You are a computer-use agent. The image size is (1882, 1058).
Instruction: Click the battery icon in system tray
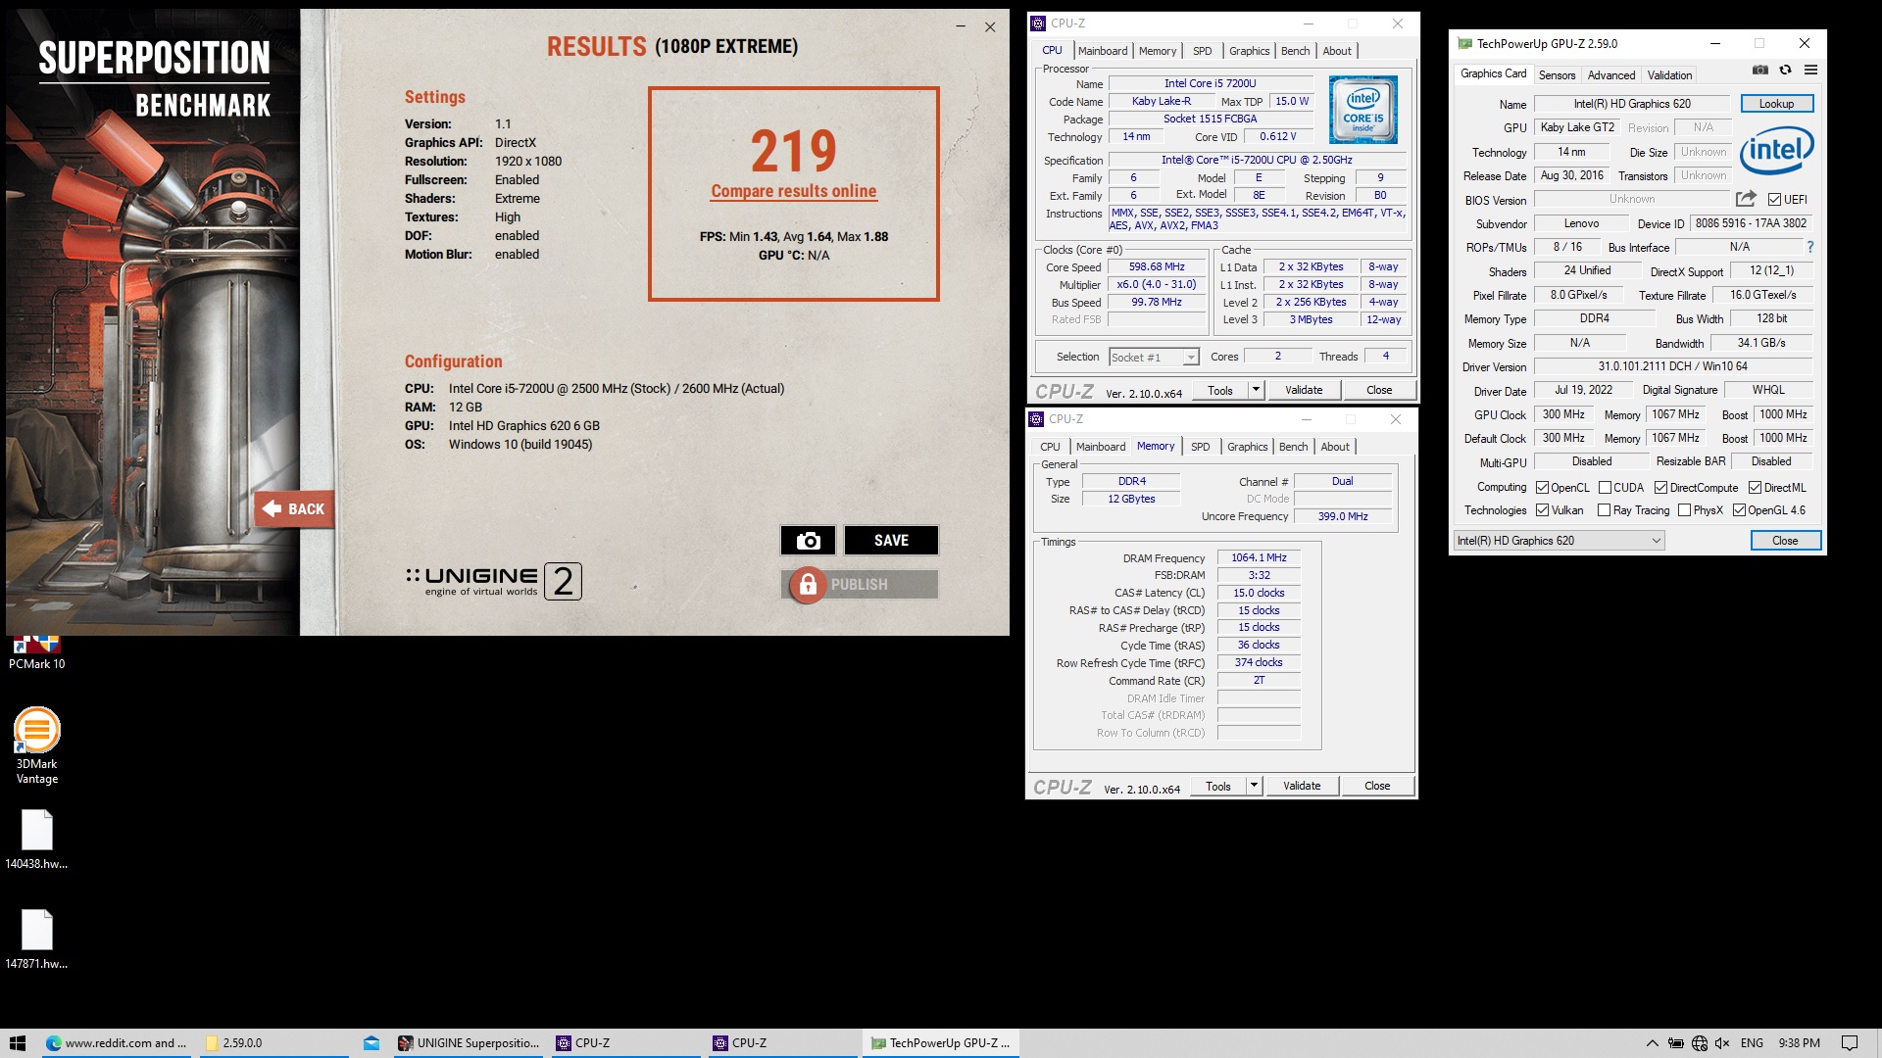point(1675,1043)
